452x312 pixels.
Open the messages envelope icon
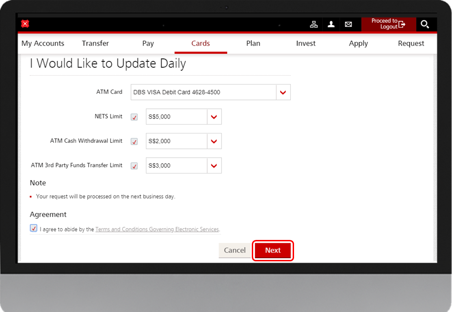348,24
